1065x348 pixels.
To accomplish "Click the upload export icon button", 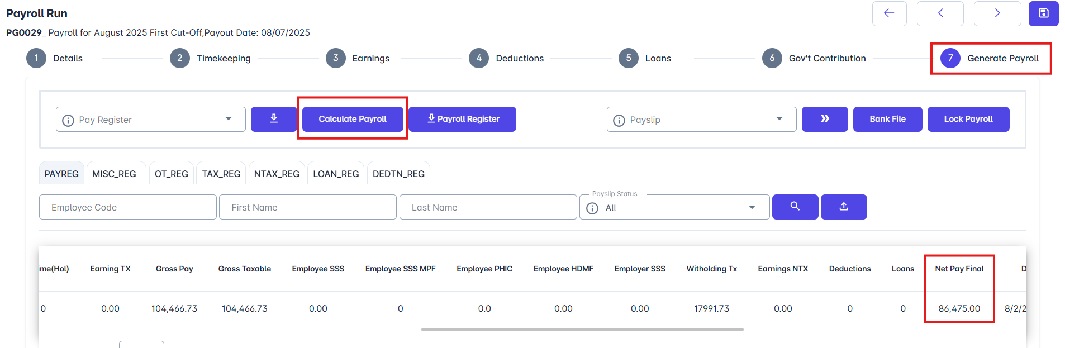I will (x=844, y=207).
